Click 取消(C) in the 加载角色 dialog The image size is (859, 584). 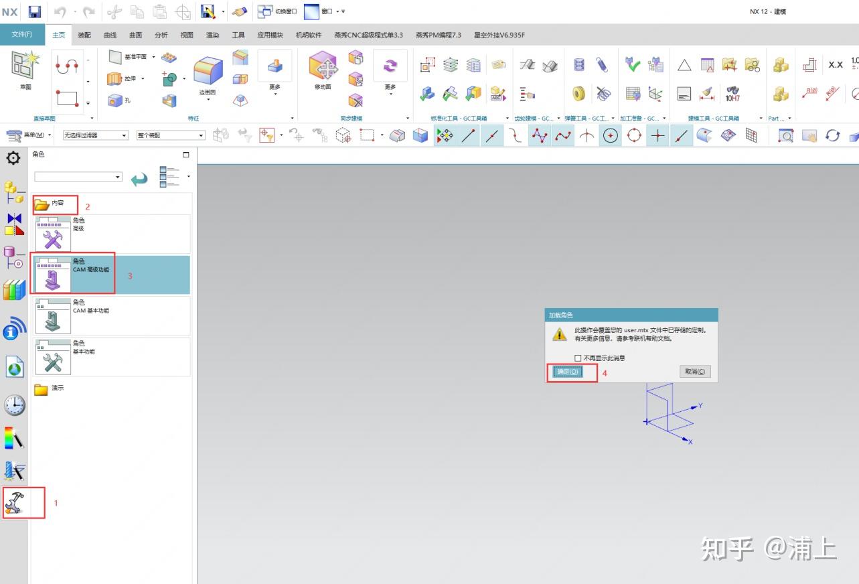click(695, 372)
